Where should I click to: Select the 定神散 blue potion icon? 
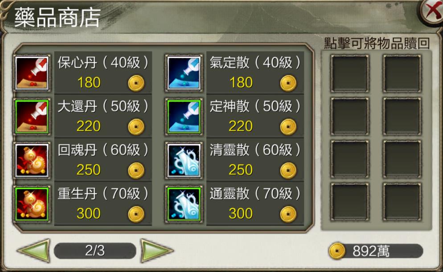pyautogui.click(x=184, y=117)
